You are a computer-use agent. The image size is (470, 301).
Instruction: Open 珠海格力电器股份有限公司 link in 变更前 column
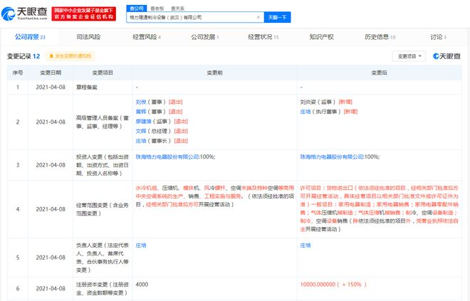click(167, 157)
